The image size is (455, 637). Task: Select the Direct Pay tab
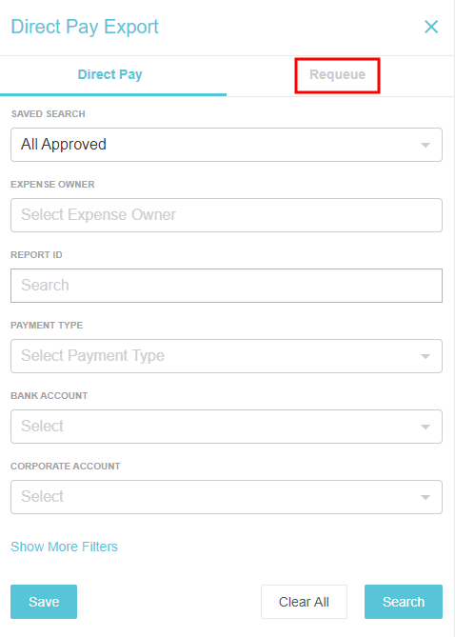pos(110,75)
